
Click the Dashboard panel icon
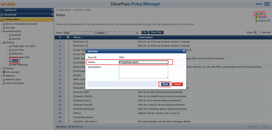tap(2, 10)
